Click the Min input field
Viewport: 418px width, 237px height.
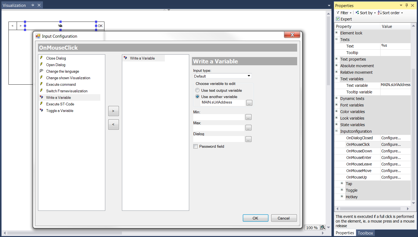click(218, 117)
